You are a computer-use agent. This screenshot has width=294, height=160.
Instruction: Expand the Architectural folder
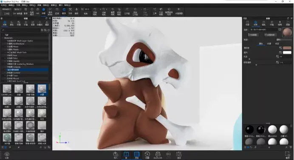5,44
